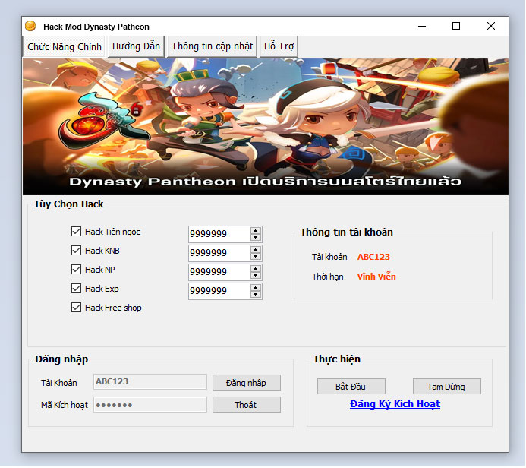Open the Thông tin cập nhật tab
The width and height of the screenshot is (526, 468).
point(212,46)
